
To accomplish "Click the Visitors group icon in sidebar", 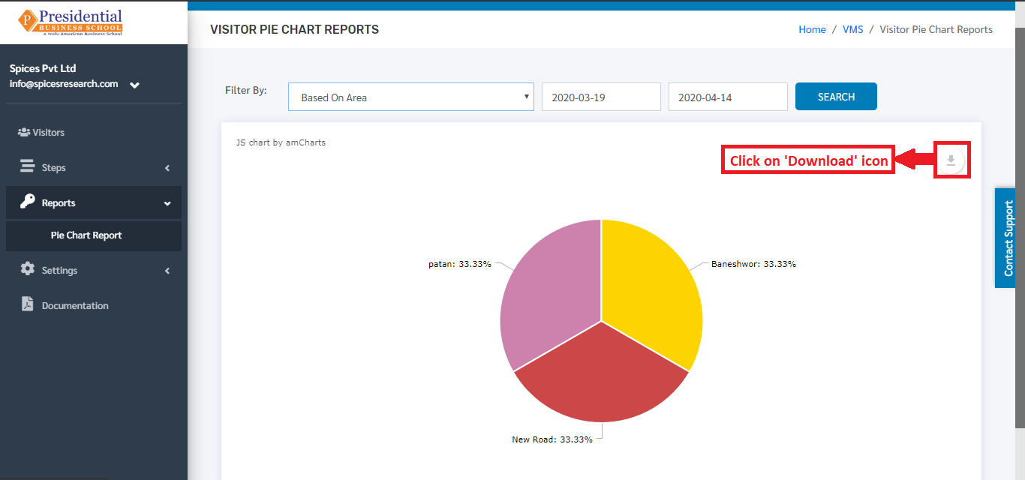I will (x=24, y=132).
